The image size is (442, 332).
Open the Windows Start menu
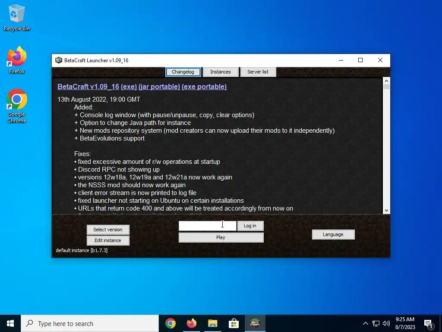coord(10,323)
